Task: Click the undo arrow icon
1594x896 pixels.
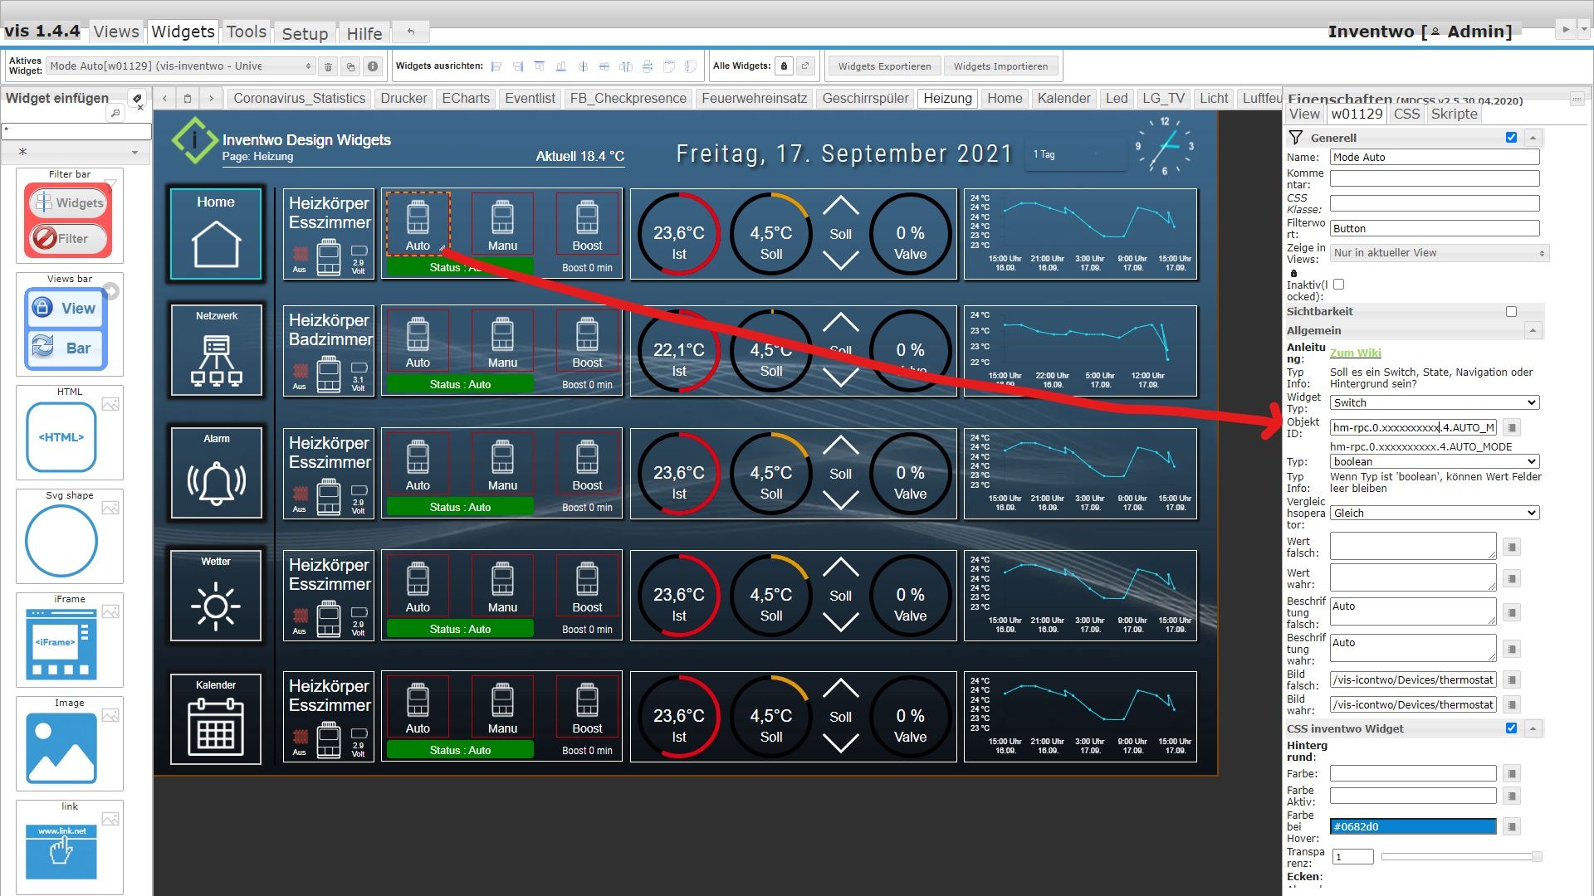Action: pos(410,32)
